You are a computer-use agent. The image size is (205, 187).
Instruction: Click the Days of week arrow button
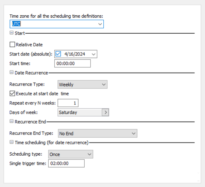coord(105,112)
